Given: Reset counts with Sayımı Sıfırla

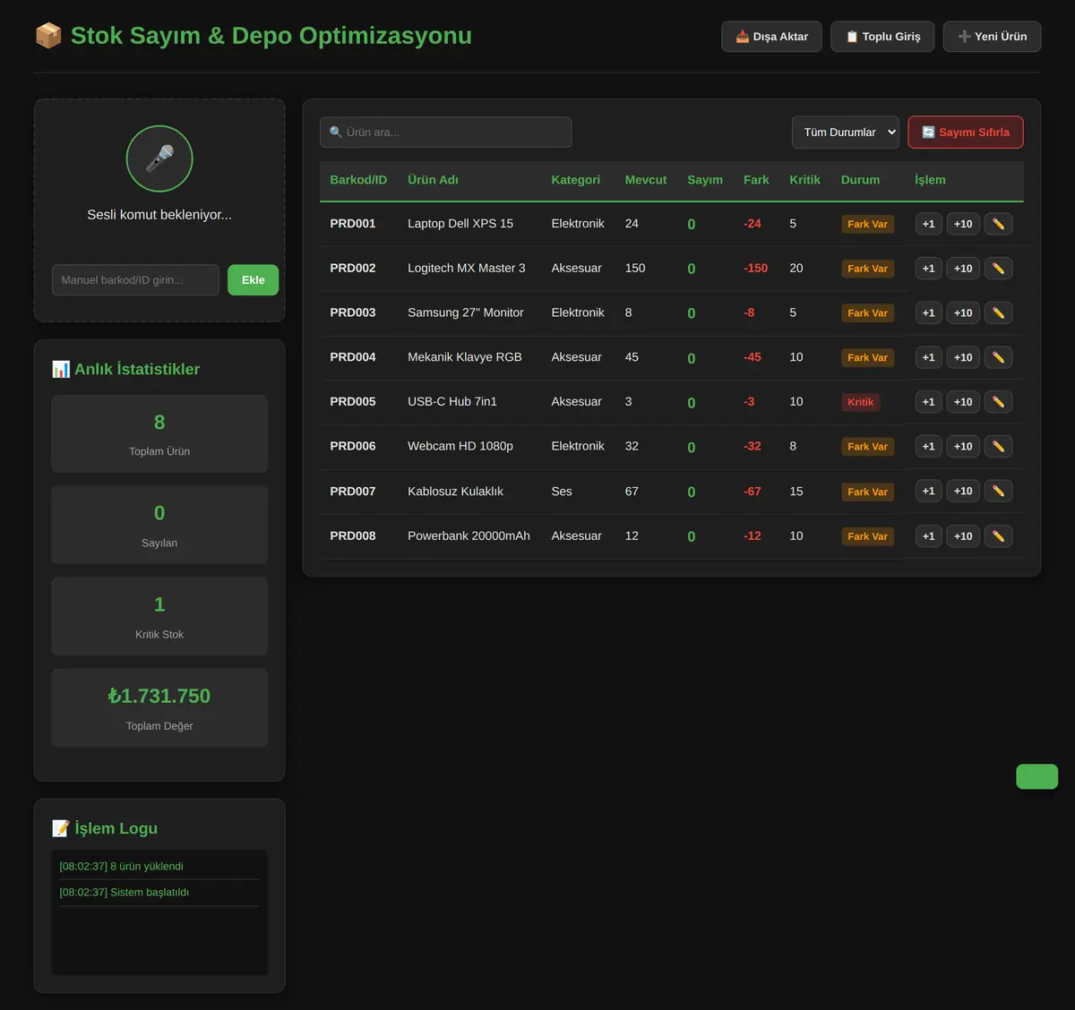Looking at the screenshot, I should (966, 133).
